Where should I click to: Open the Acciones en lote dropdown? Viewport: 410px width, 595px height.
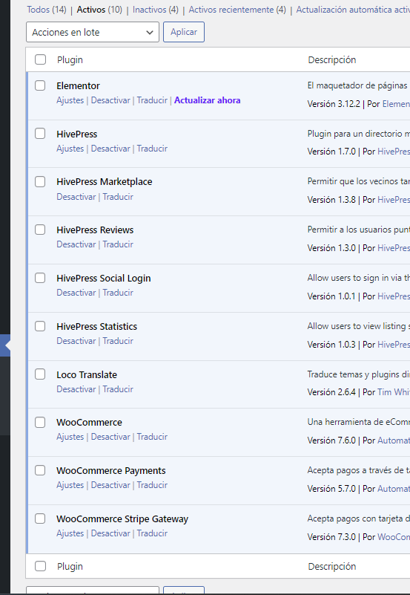pos(93,32)
